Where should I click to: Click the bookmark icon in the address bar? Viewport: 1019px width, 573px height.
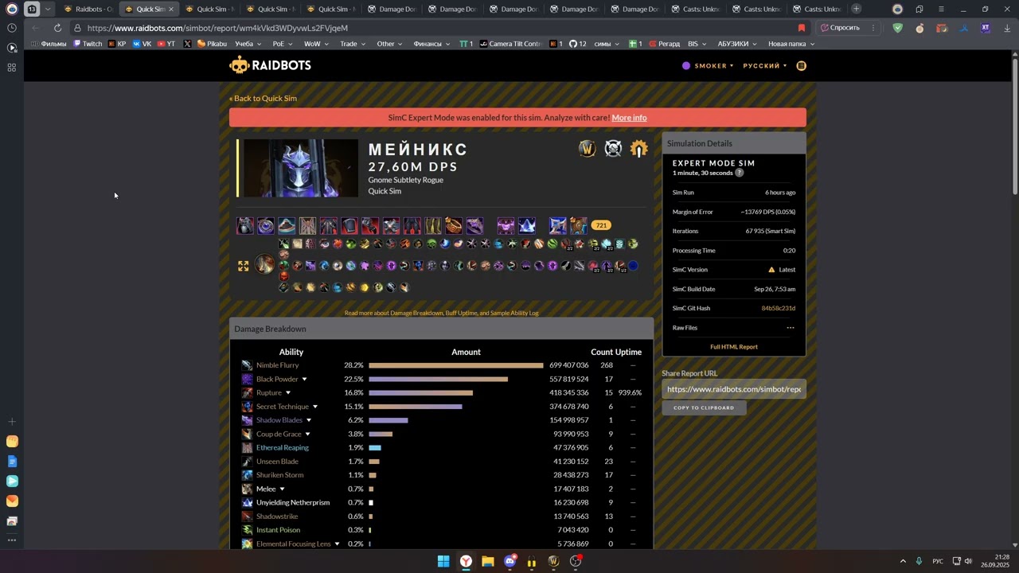(802, 28)
